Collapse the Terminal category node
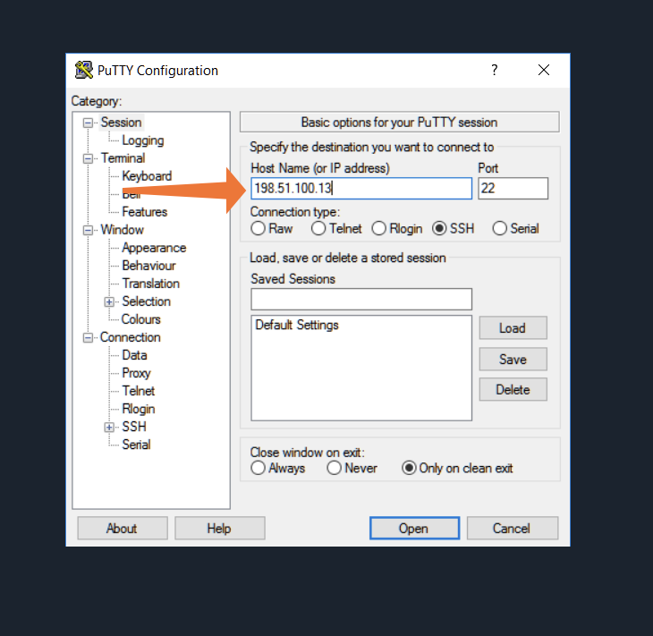 (89, 158)
